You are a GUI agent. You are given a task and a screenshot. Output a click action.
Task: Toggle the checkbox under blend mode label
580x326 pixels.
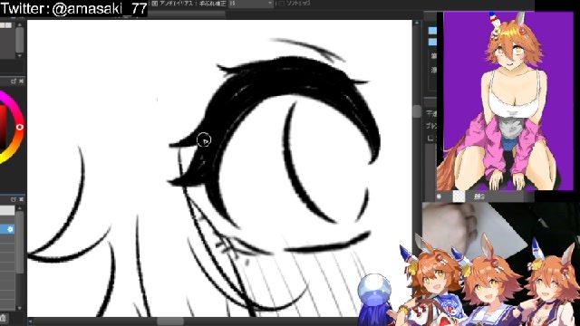(430, 139)
